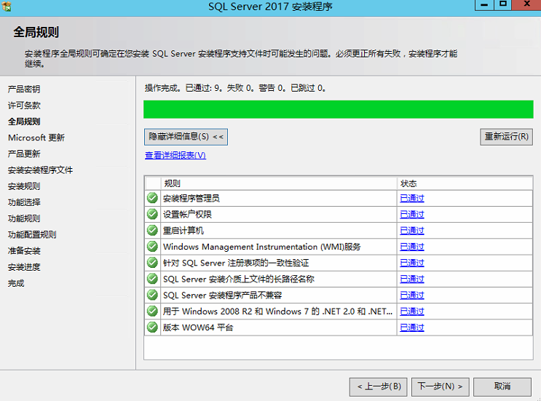Open 已通过 link for 长路径名称 rule
This screenshot has width=541, height=401.
[x=412, y=279]
